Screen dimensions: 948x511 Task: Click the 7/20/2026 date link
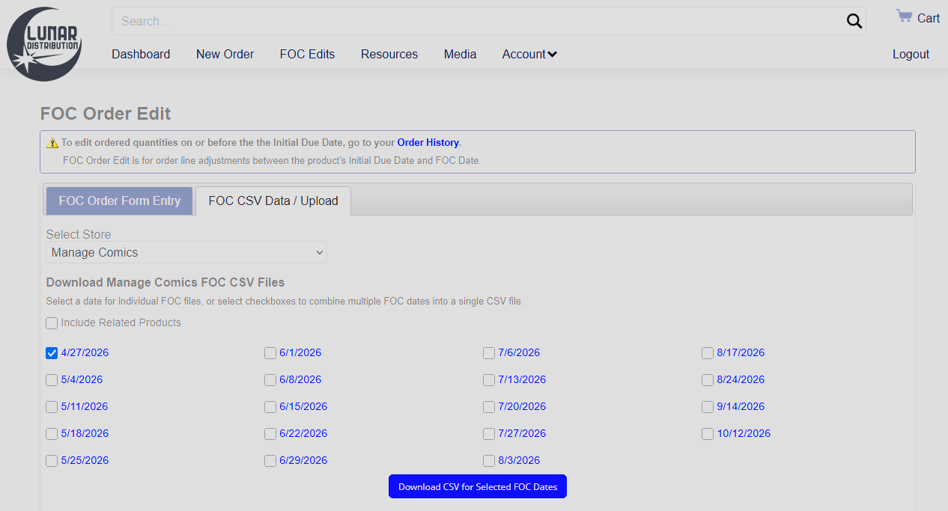pyautogui.click(x=522, y=407)
